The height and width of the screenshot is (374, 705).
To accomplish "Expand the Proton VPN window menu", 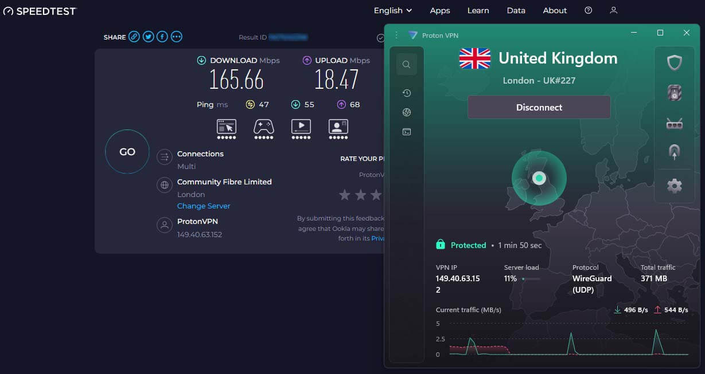I will (x=396, y=35).
